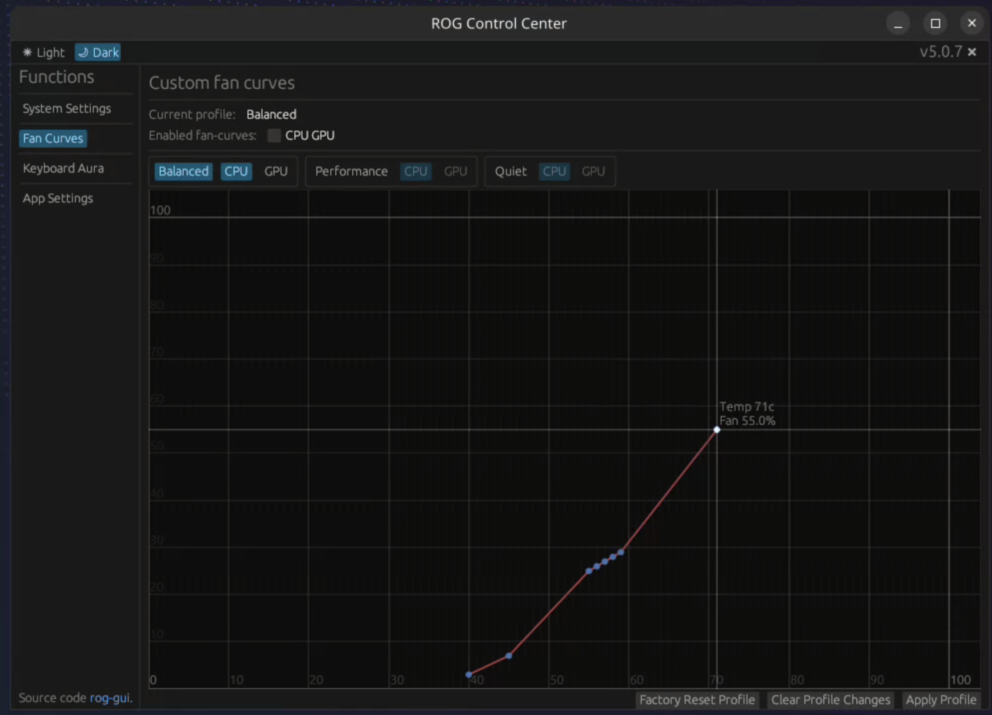The width and height of the screenshot is (992, 715).
Task: Click Clear Profile Changes button
Action: [830, 700]
